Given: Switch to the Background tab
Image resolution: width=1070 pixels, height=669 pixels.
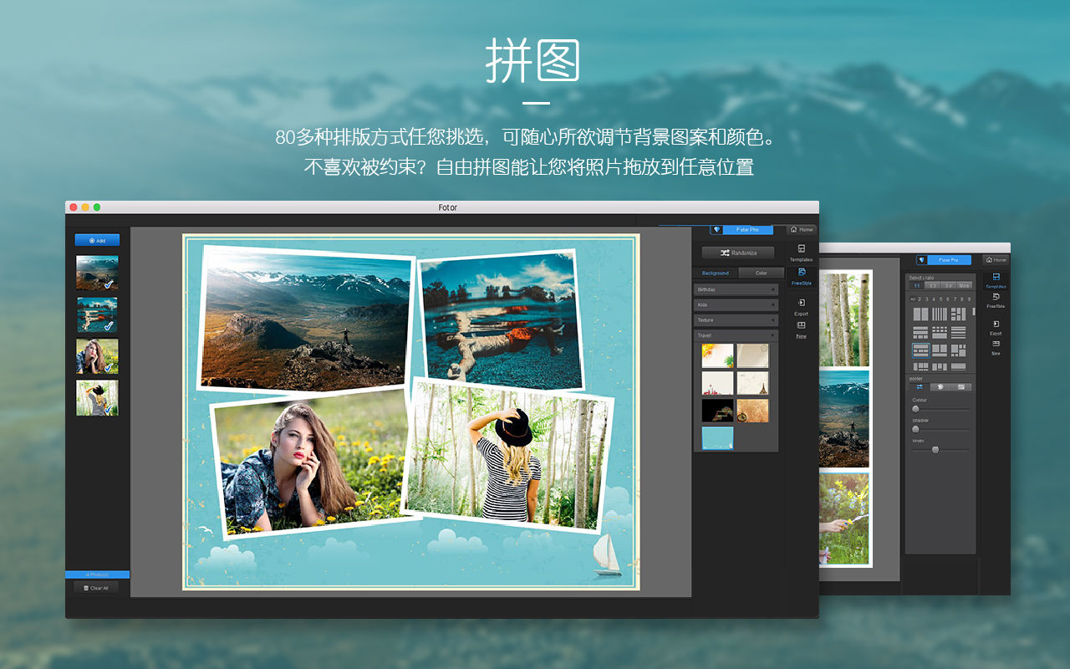Looking at the screenshot, I should point(716,273).
